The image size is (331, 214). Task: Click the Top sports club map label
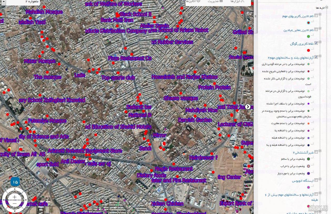point(118,77)
